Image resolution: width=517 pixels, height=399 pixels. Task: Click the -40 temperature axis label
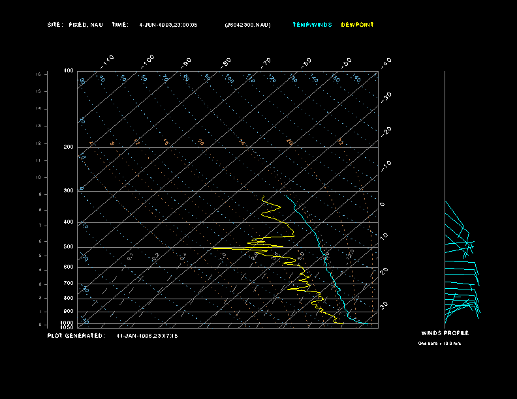click(x=386, y=62)
